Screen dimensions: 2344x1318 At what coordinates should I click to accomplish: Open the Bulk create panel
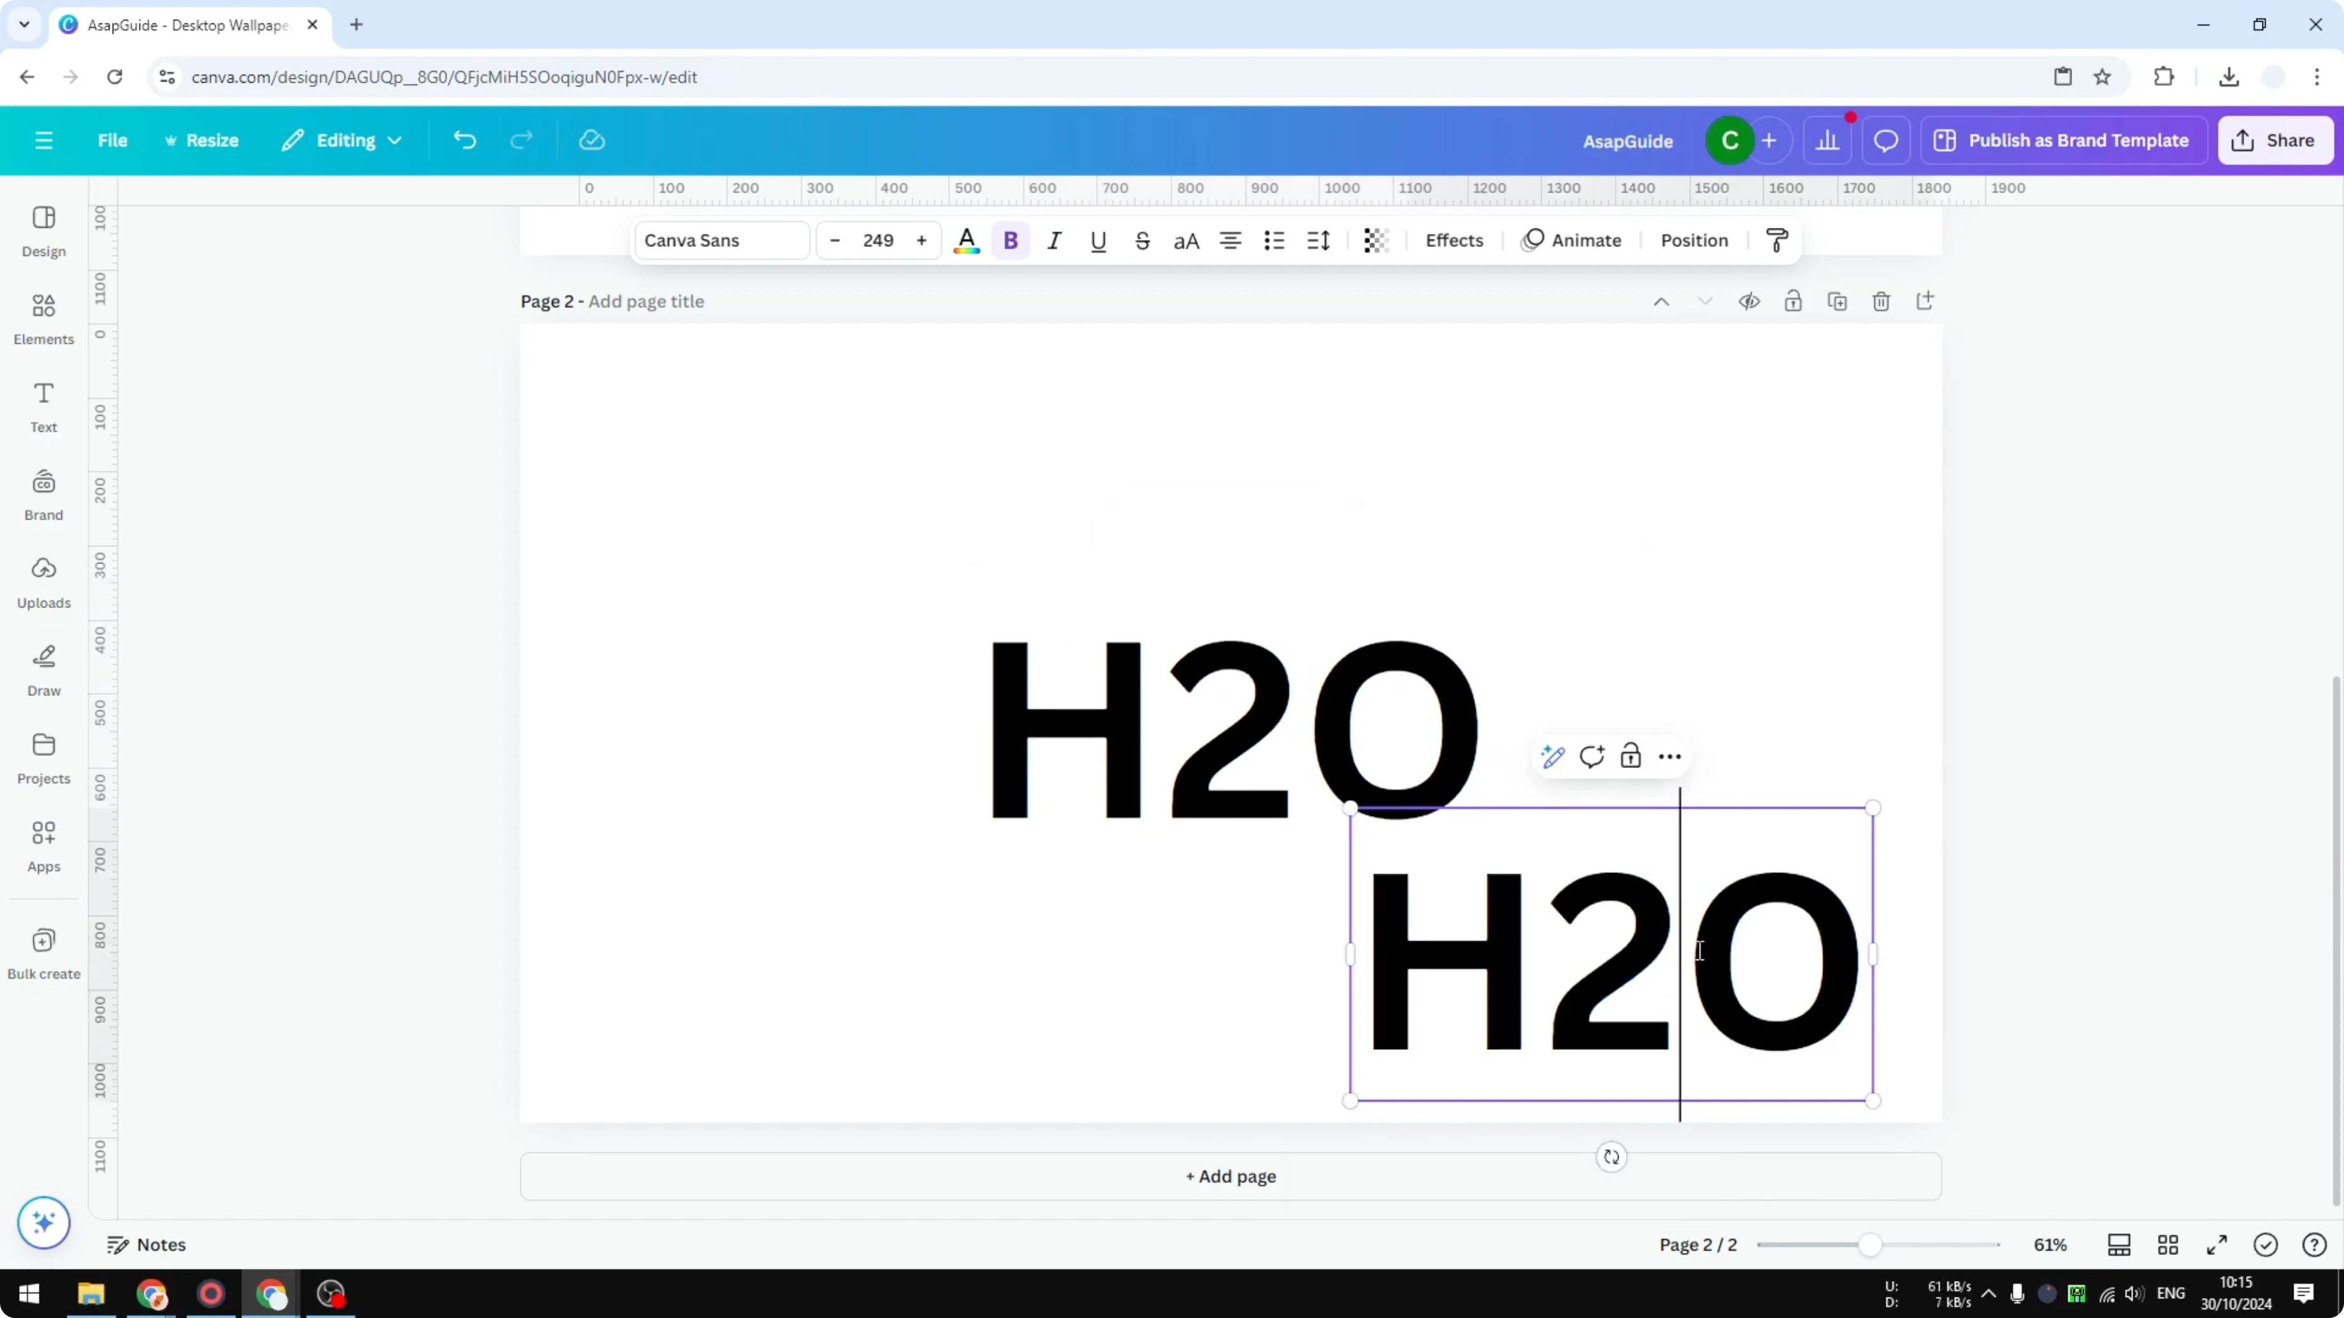click(43, 953)
